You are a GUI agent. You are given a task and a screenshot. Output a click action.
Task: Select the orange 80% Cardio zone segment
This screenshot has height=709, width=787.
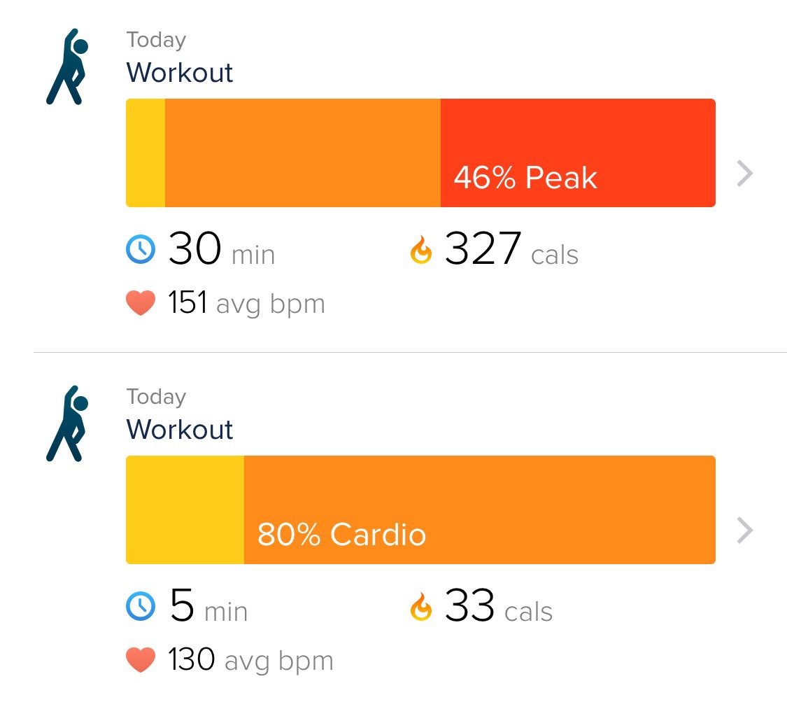pos(479,510)
